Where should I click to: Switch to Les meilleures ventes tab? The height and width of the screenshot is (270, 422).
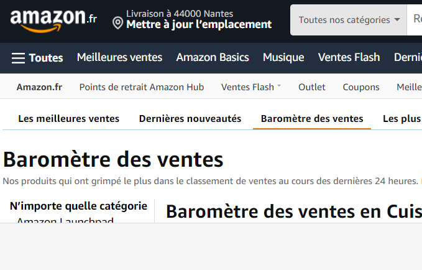[68, 119]
